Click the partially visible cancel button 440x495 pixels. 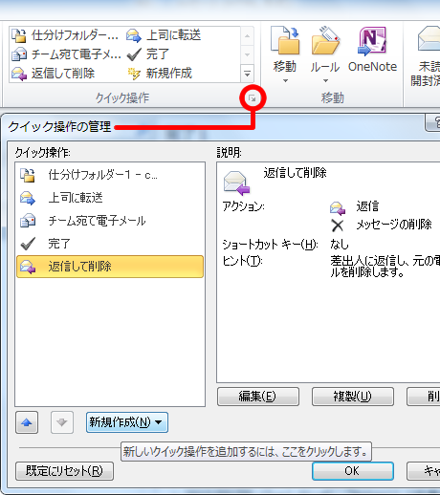click(x=424, y=471)
